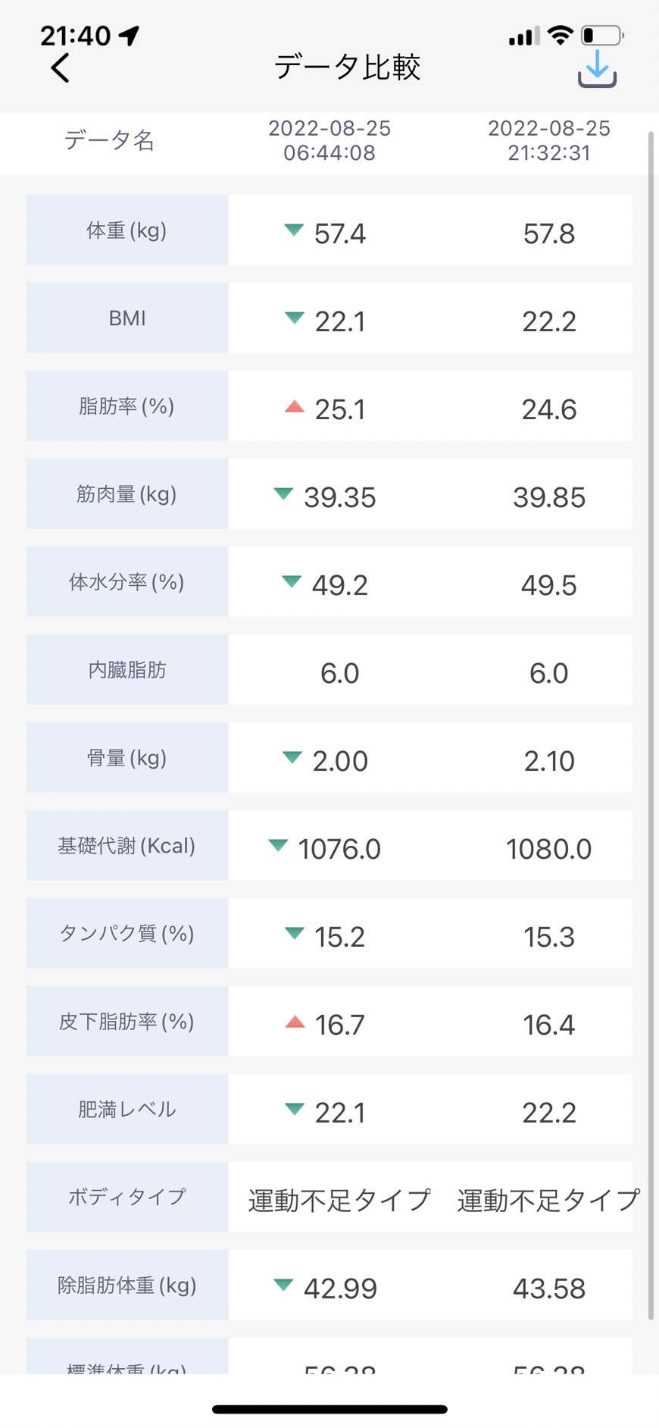Screen dimensions: 659x1428
Task: Tap the 1080.0 基礎代謝 value
Action: pyautogui.click(x=549, y=849)
